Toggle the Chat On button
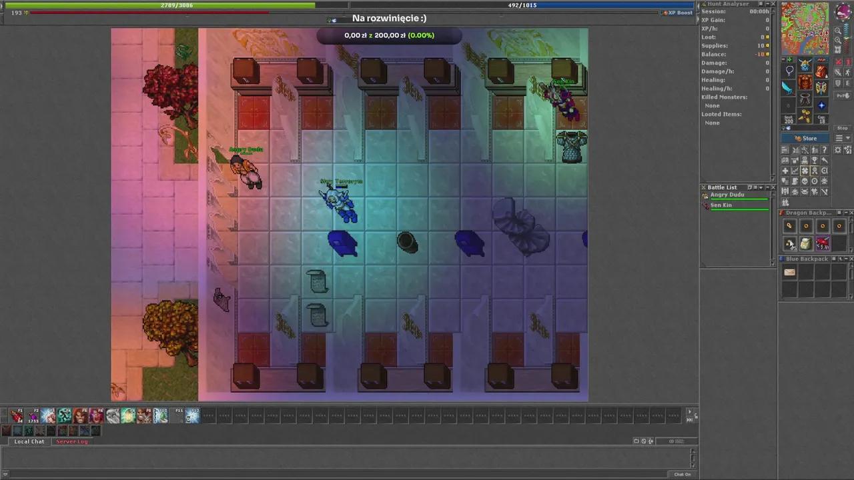The width and height of the screenshot is (854, 480). [x=682, y=474]
